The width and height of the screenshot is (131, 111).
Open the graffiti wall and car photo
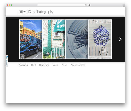coord(31,39)
